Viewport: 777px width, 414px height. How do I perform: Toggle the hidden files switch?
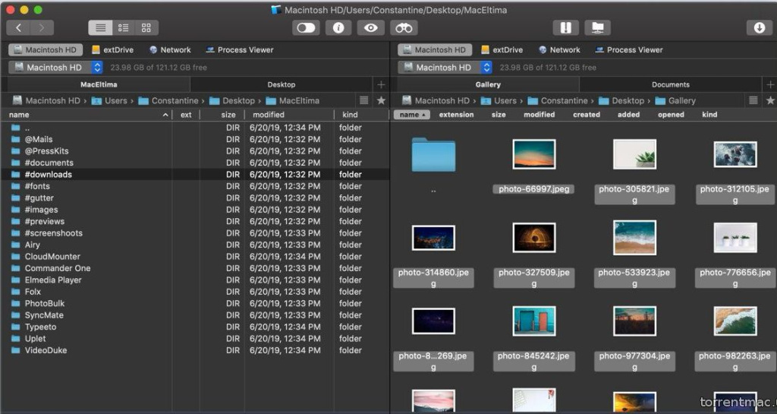coord(306,28)
